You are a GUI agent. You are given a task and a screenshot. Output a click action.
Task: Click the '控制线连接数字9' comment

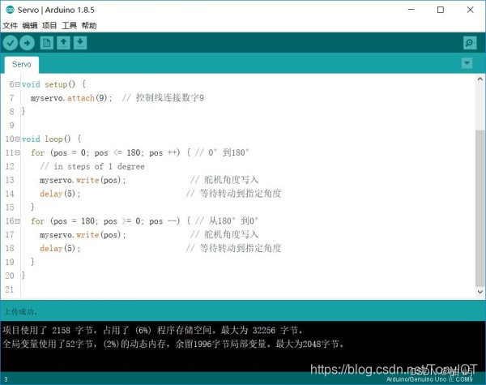tap(170, 98)
